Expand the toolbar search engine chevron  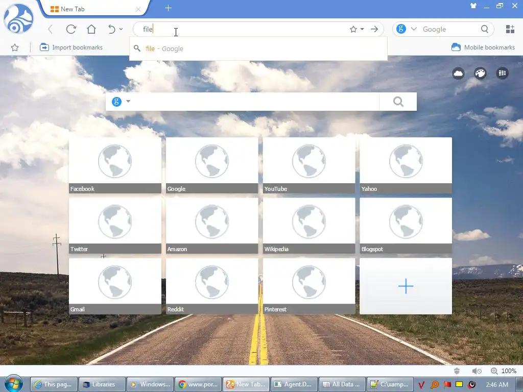414,29
